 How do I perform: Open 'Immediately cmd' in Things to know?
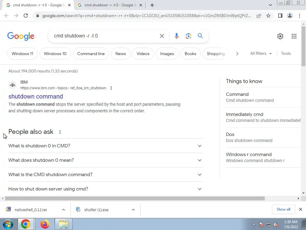click(263, 117)
